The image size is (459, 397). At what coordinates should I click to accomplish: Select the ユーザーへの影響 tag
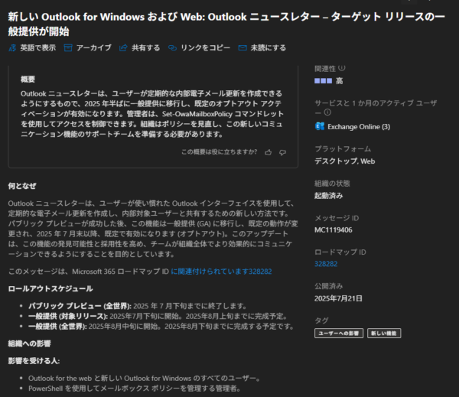tap(339, 333)
